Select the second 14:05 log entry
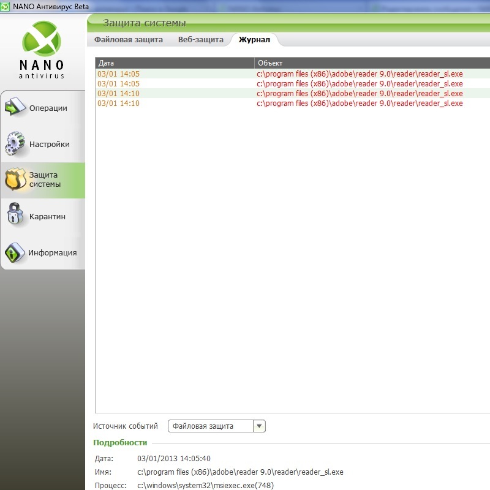 [x=119, y=84]
